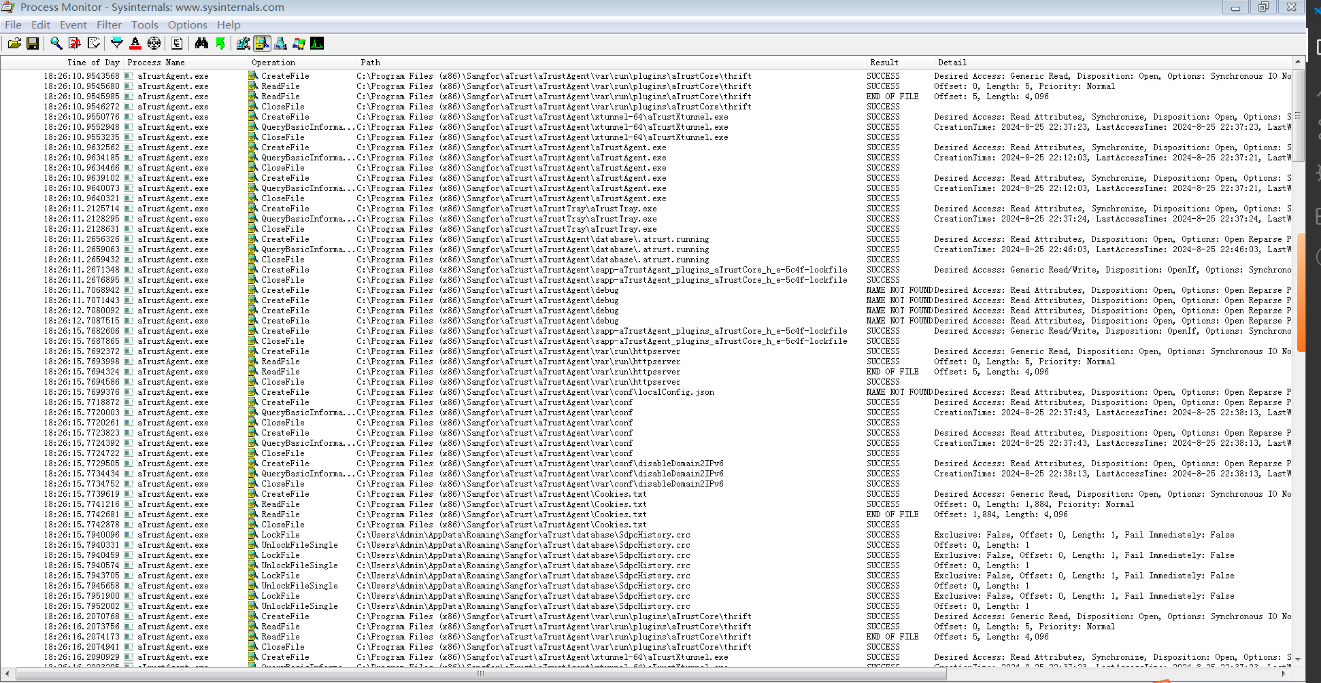Click the Path column header
This screenshot has width=1321, height=683.
(610, 63)
